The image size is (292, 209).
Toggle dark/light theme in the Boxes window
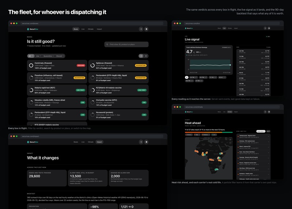147,29
